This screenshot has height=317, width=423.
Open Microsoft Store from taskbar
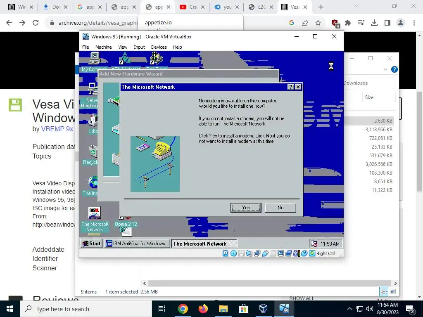243,309
